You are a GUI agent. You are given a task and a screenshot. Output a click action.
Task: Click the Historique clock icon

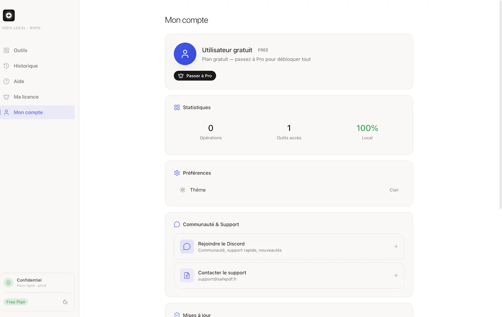(x=6, y=66)
